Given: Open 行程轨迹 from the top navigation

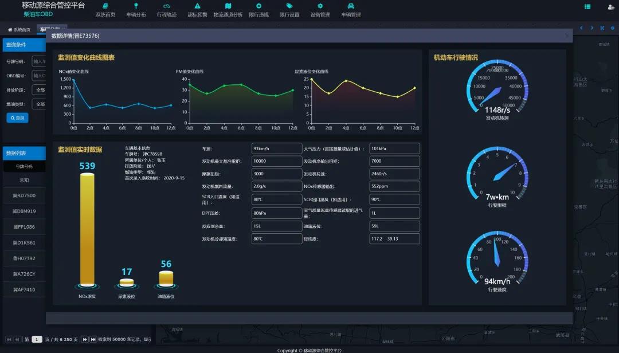Looking at the screenshot, I should (x=167, y=6).
